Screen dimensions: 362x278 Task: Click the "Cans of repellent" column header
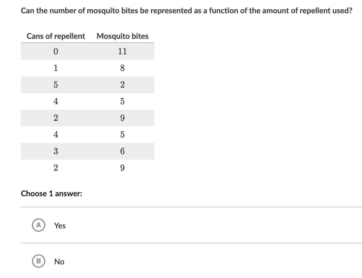point(56,36)
